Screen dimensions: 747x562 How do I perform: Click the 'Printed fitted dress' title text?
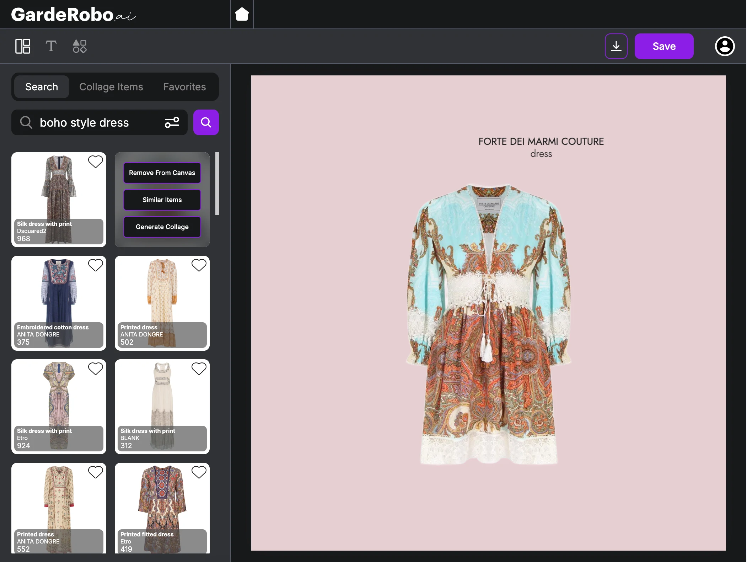(147, 534)
